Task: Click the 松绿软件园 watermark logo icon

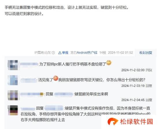Action: pyautogui.click(x=113, y=121)
